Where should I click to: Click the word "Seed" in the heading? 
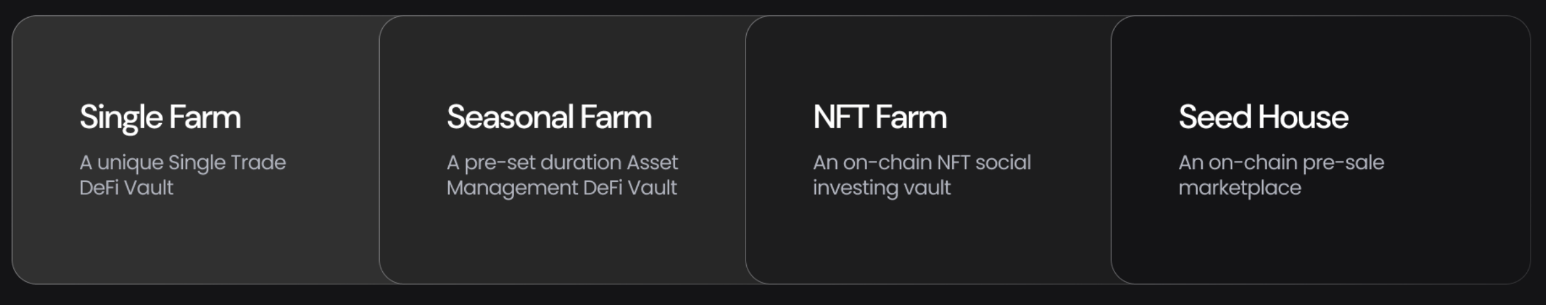(1214, 117)
